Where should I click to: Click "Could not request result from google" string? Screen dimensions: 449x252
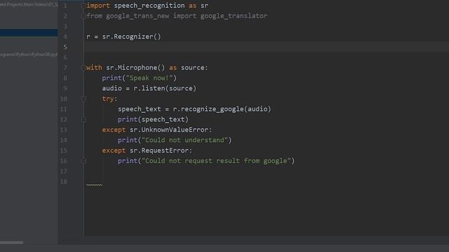216,161
